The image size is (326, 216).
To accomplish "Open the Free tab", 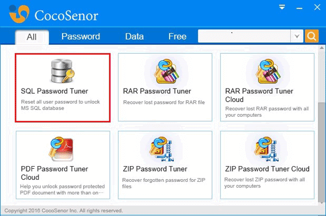I will (177, 36).
